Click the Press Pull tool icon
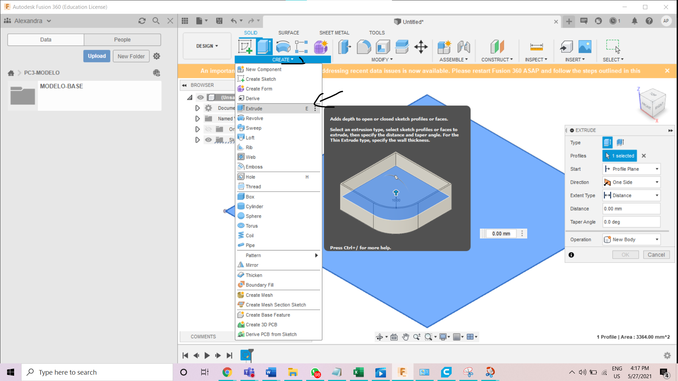Image resolution: width=678 pixels, height=381 pixels. tap(345, 47)
